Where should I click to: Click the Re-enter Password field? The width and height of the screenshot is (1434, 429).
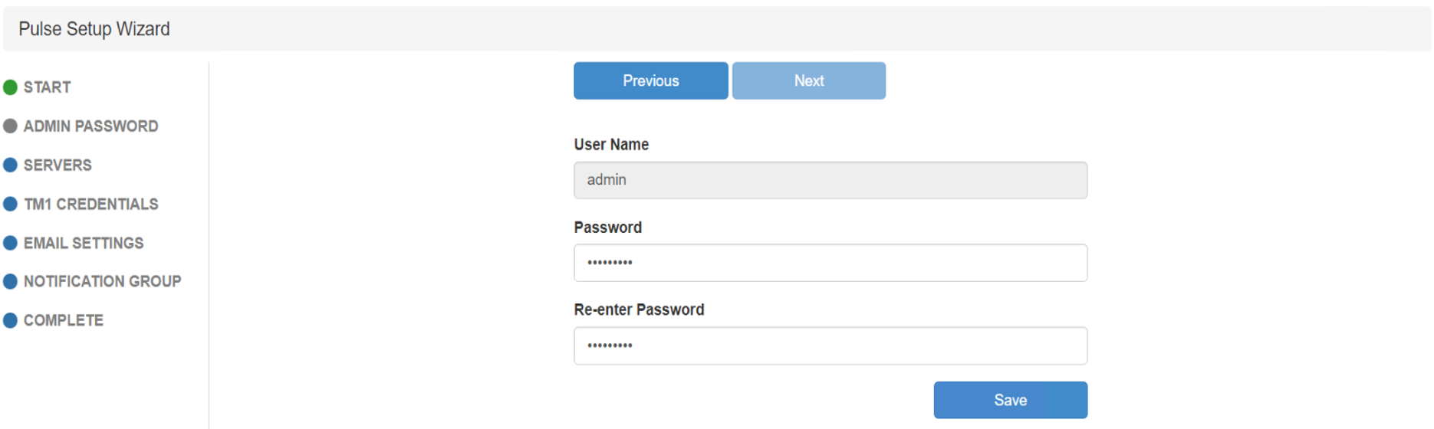pyautogui.click(x=830, y=345)
